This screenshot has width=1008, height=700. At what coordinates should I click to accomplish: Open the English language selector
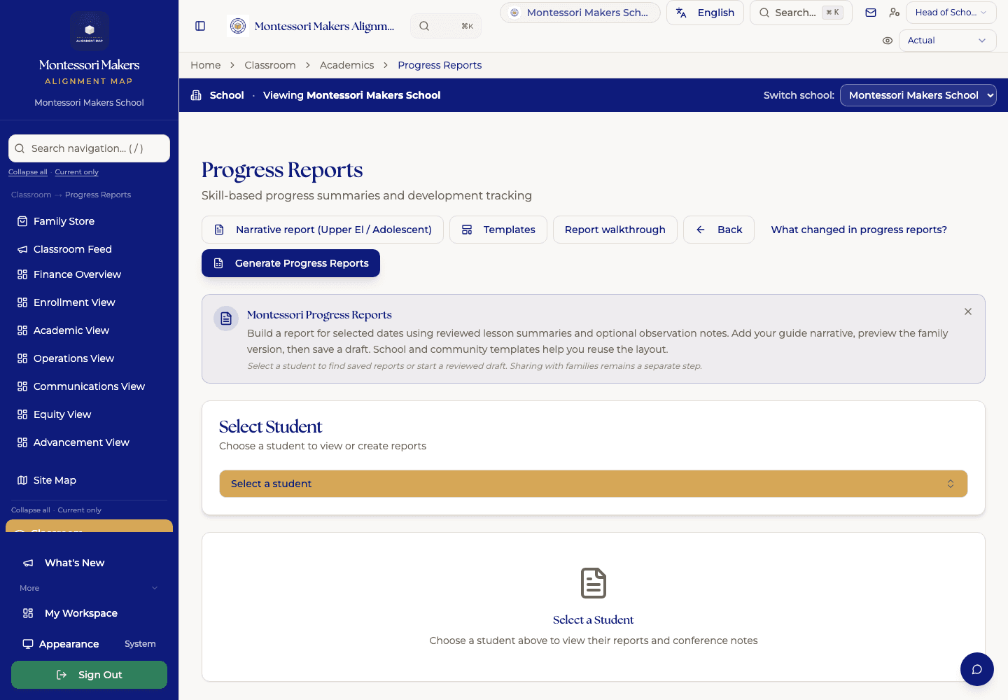point(705,13)
